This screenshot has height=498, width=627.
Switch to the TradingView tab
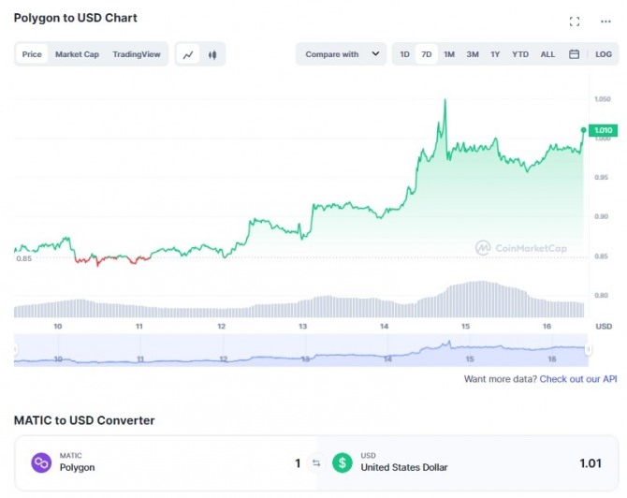137,54
